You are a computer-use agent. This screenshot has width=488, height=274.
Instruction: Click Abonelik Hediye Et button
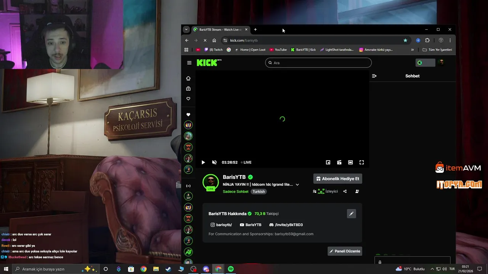click(338, 178)
